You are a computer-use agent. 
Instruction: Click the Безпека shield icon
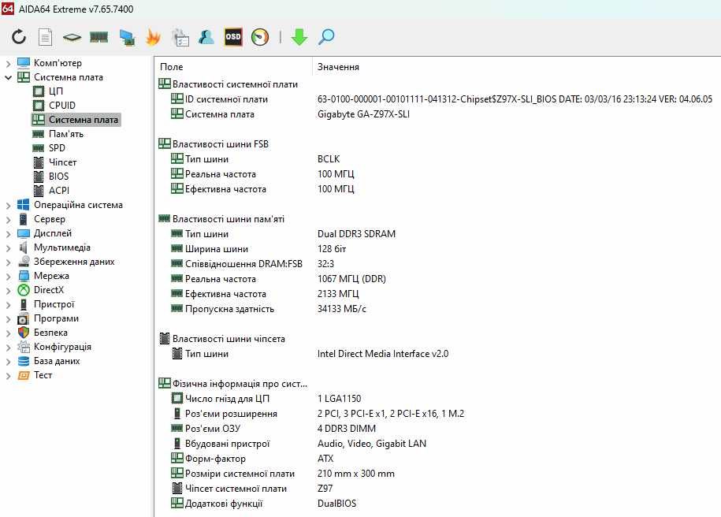click(x=24, y=333)
